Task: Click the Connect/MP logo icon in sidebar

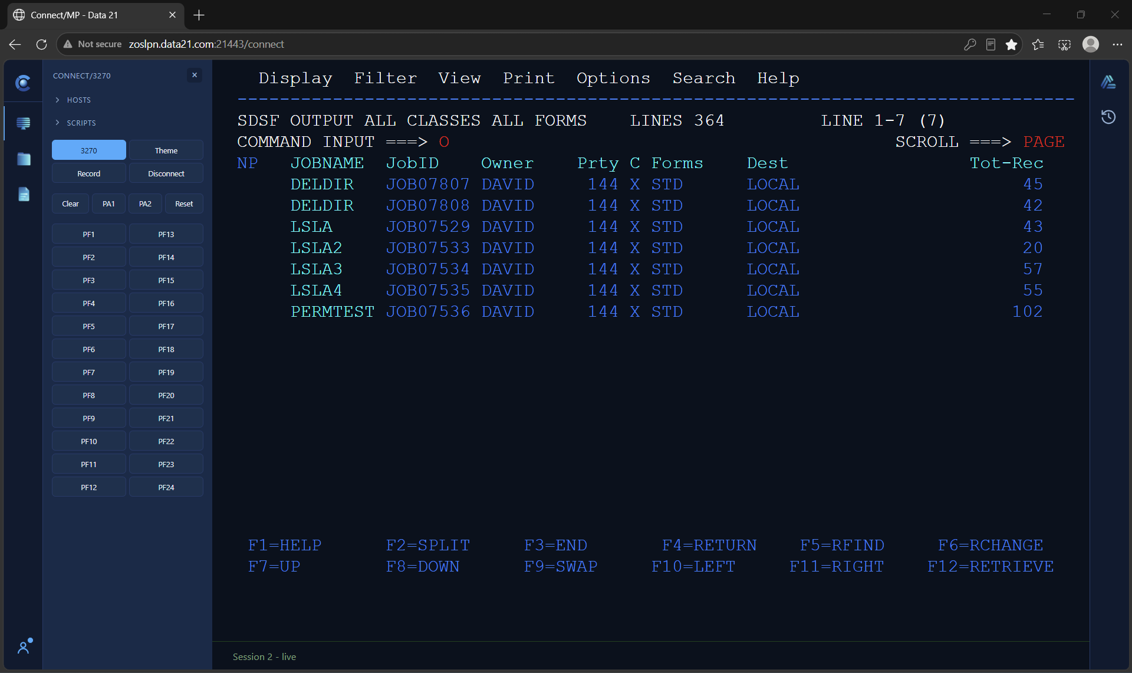Action: [x=23, y=83]
